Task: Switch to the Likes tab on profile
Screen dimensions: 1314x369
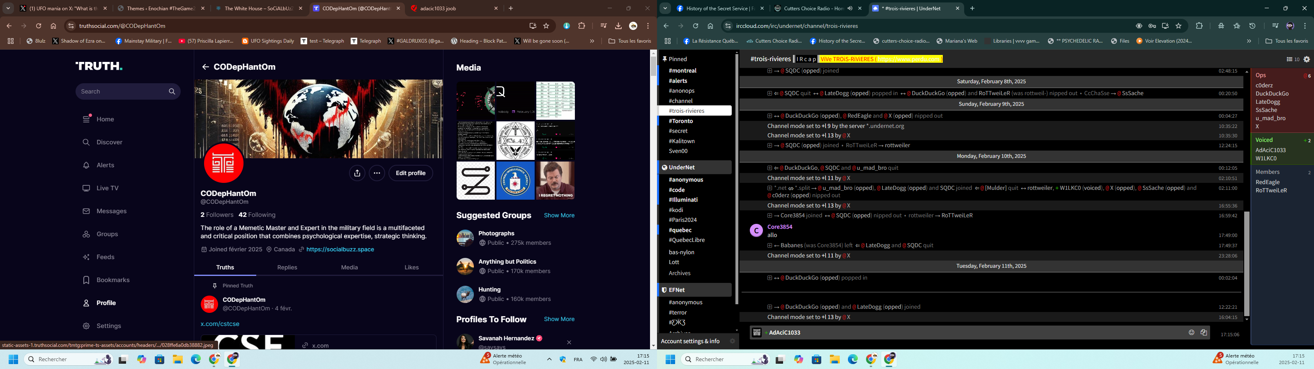Action: point(411,268)
